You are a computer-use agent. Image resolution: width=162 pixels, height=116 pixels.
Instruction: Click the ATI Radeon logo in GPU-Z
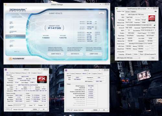[152, 18]
